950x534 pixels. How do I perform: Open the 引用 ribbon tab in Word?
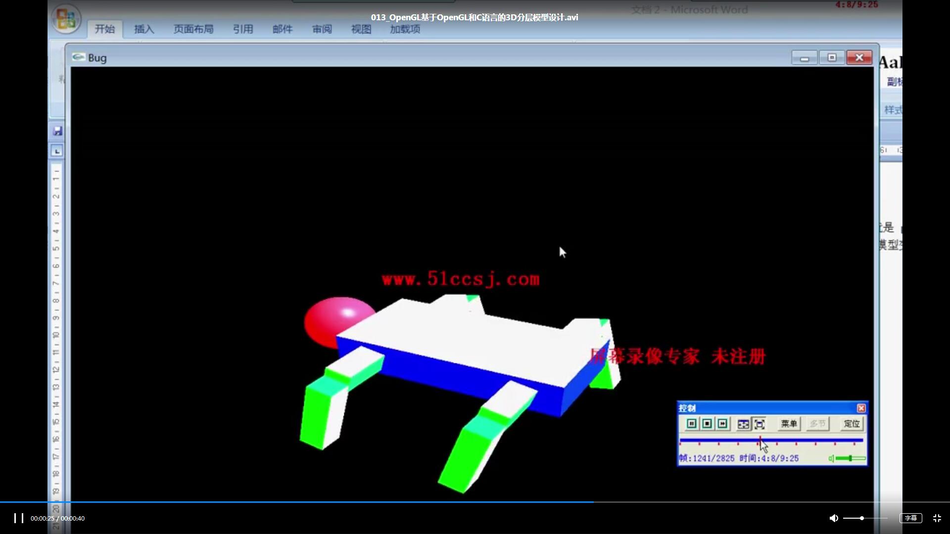point(243,29)
